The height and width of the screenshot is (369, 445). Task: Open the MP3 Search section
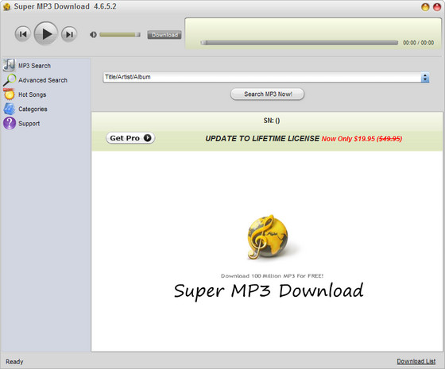[x=34, y=66]
